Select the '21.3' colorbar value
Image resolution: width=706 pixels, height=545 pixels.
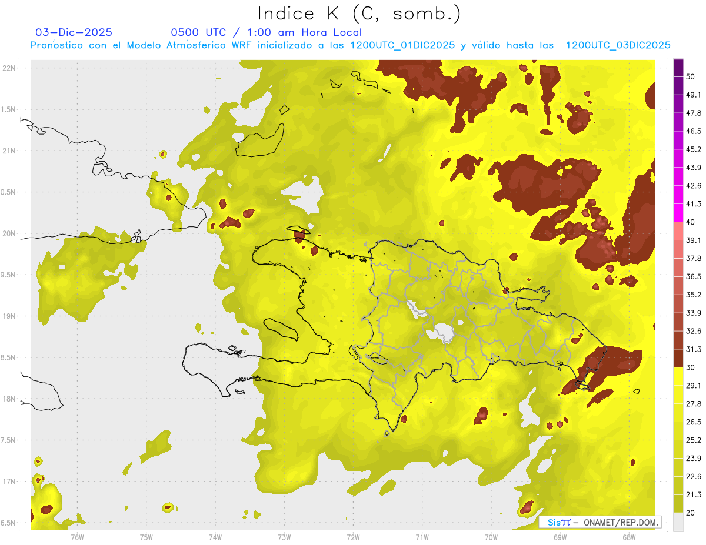(694, 494)
